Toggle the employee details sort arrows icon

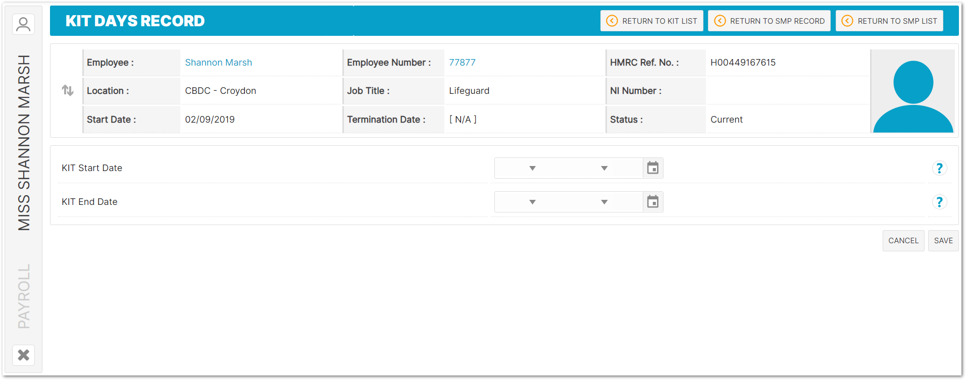point(68,90)
